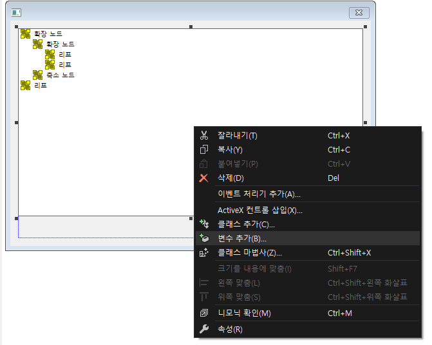Select the root-level 리프 label
This screenshot has height=345, width=432.
pos(41,86)
